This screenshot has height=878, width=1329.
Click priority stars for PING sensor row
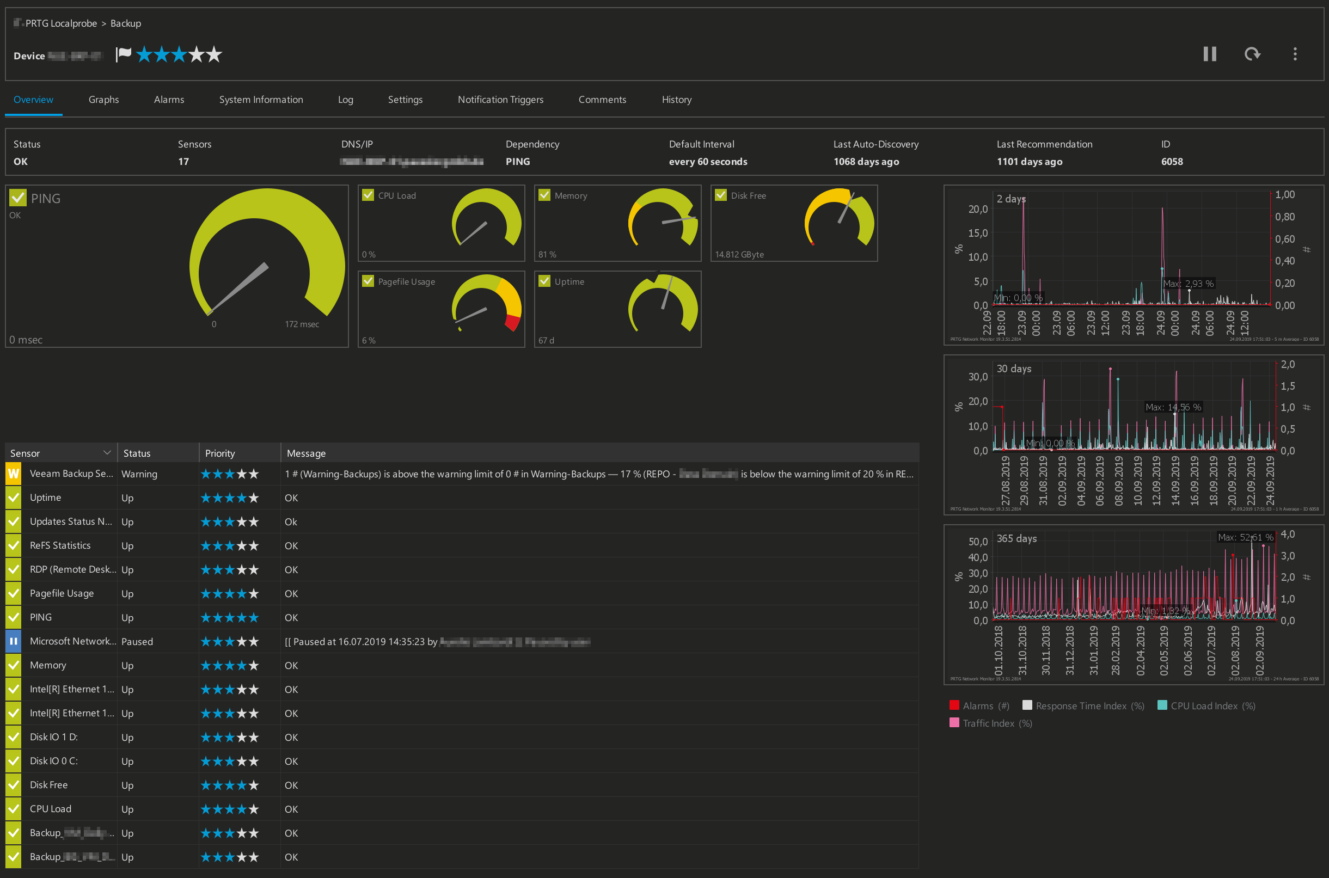pos(230,618)
